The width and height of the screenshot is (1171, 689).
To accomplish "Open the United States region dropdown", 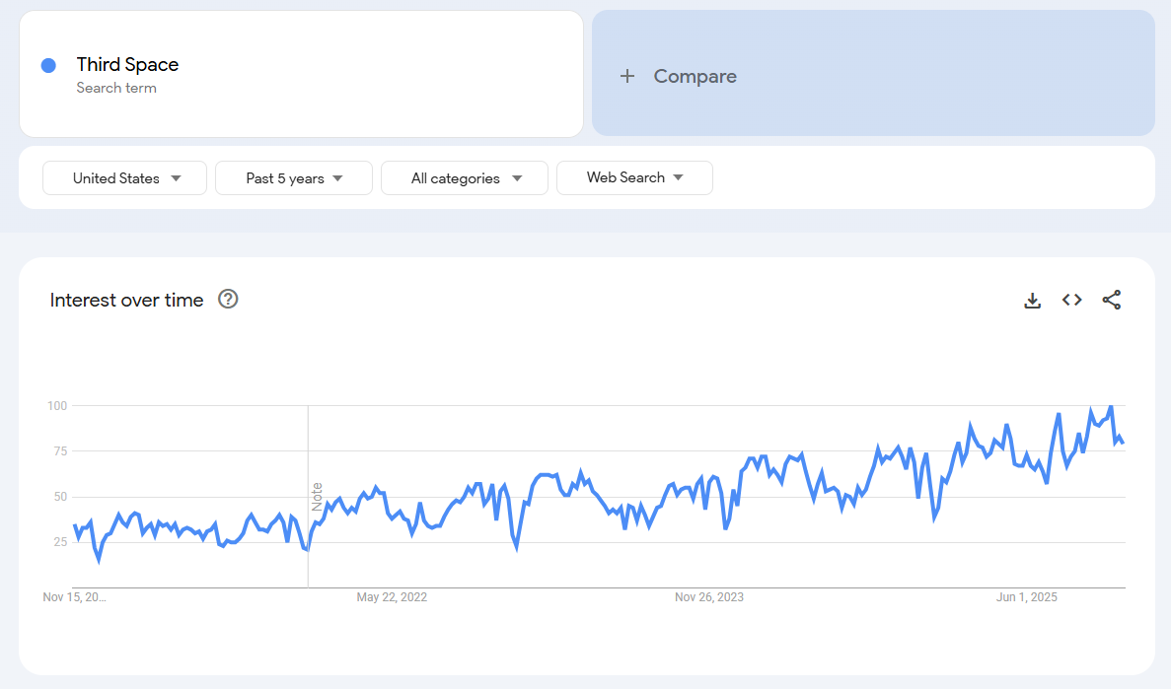I will click(x=124, y=178).
